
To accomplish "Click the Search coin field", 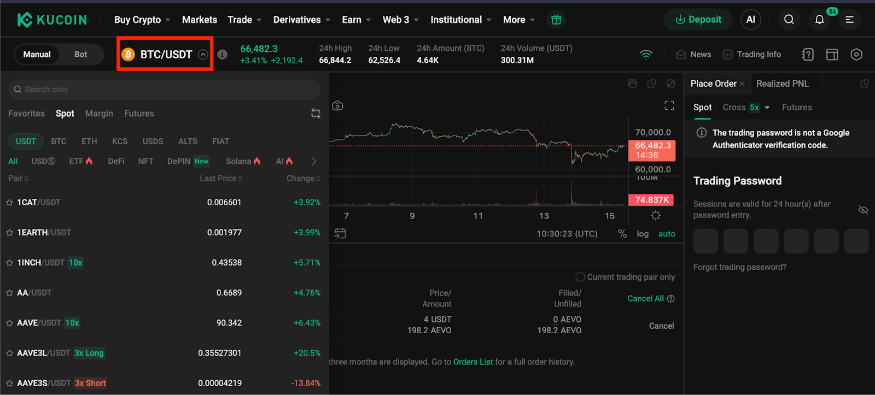I will click(164, 89).
